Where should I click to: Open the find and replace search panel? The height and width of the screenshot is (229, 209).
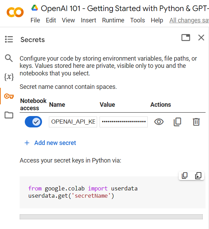[x=9, y=58]
